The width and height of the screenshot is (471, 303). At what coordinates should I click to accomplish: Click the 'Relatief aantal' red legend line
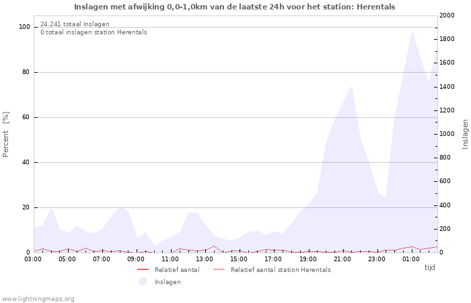point(143,269)
